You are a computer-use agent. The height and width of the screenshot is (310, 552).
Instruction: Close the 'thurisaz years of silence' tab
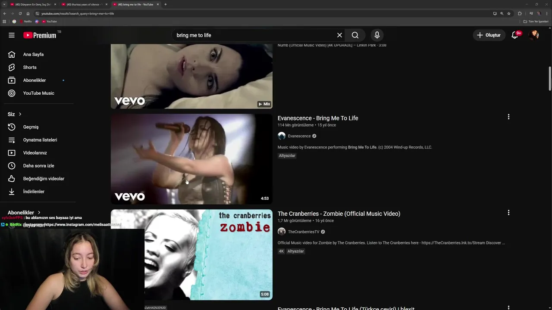click(x=106, y=4)
